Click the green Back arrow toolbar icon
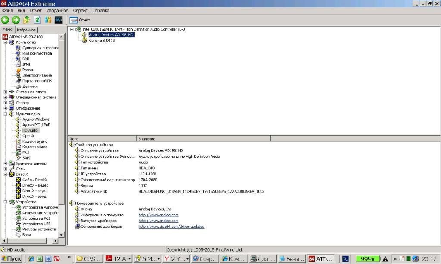The height and width of the screenshot is (264, 441). (x=5, y=20)
